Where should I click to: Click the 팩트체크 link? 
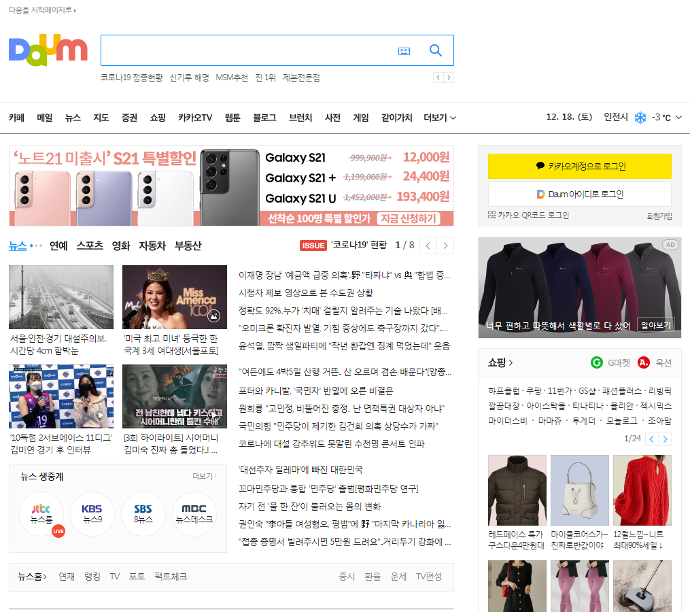(x=171, y=577)
